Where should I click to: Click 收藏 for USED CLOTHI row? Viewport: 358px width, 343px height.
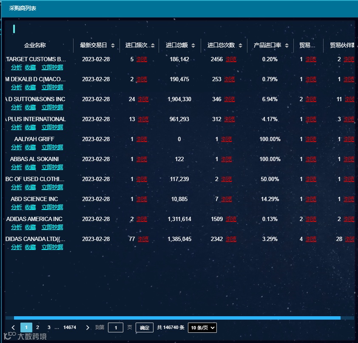point(30,187)
